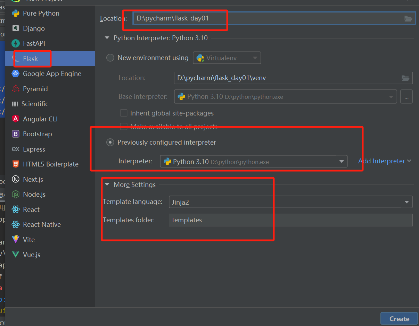This screenshot has width=419, height=326.
Task: Open the Base interpreter dropdown
Action: [285, 97]
